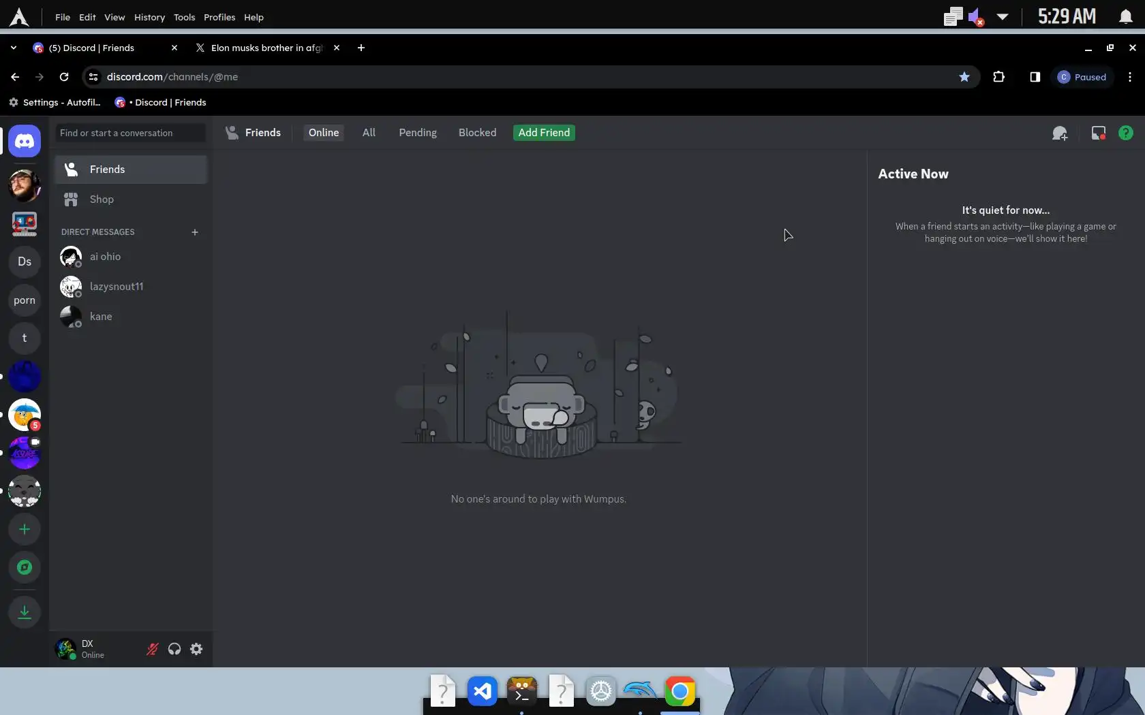Image resolution: width=1145 pixels, height=715 pixels.
Task: Open the Shop page
Action: tap(131, 200)
